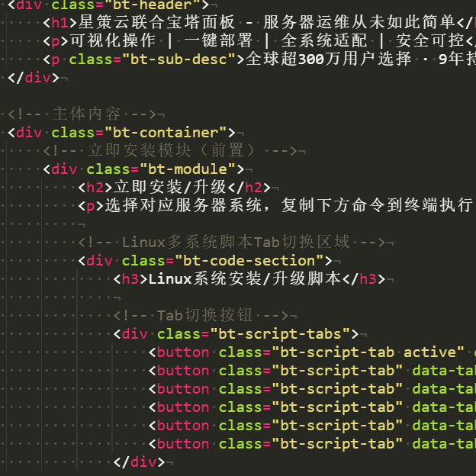
Task: Click the closing </div> below the bt-sub-desc paragraph
Action: pos(34,78)
